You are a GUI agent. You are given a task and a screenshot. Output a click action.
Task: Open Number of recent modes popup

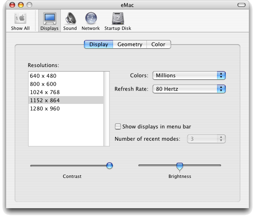click(x=206, y=139)
